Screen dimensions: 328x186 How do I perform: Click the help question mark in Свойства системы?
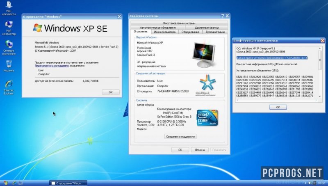point(223,16)
